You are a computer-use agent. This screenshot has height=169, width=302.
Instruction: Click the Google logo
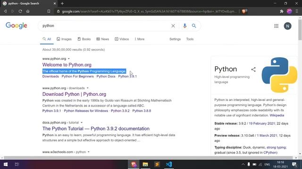(17, 26)
